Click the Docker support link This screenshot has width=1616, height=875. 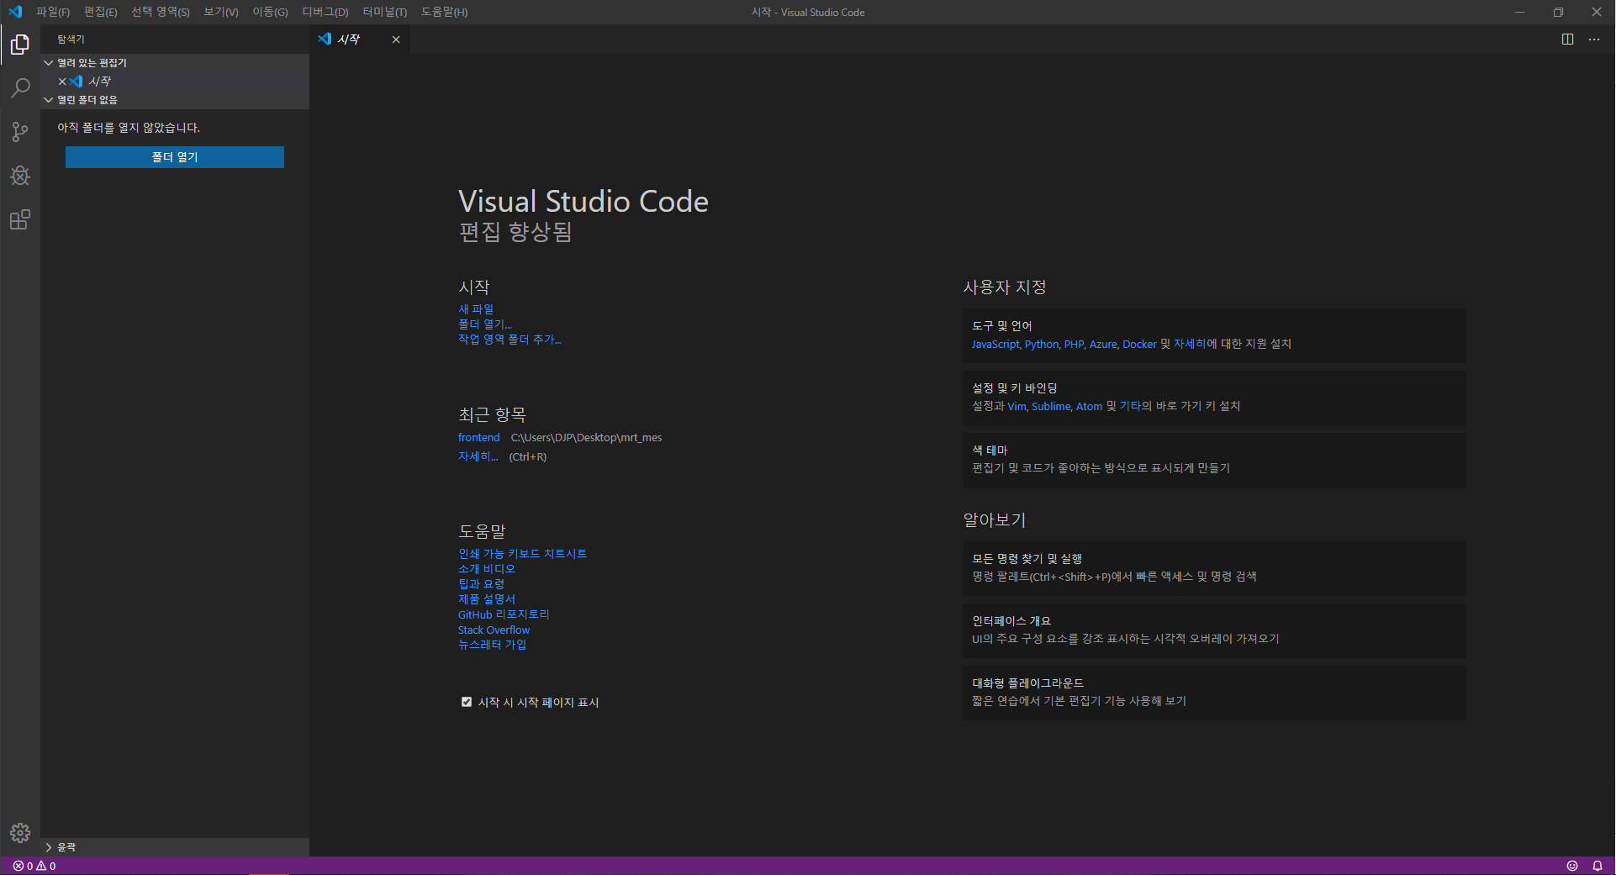[1139, 344]
